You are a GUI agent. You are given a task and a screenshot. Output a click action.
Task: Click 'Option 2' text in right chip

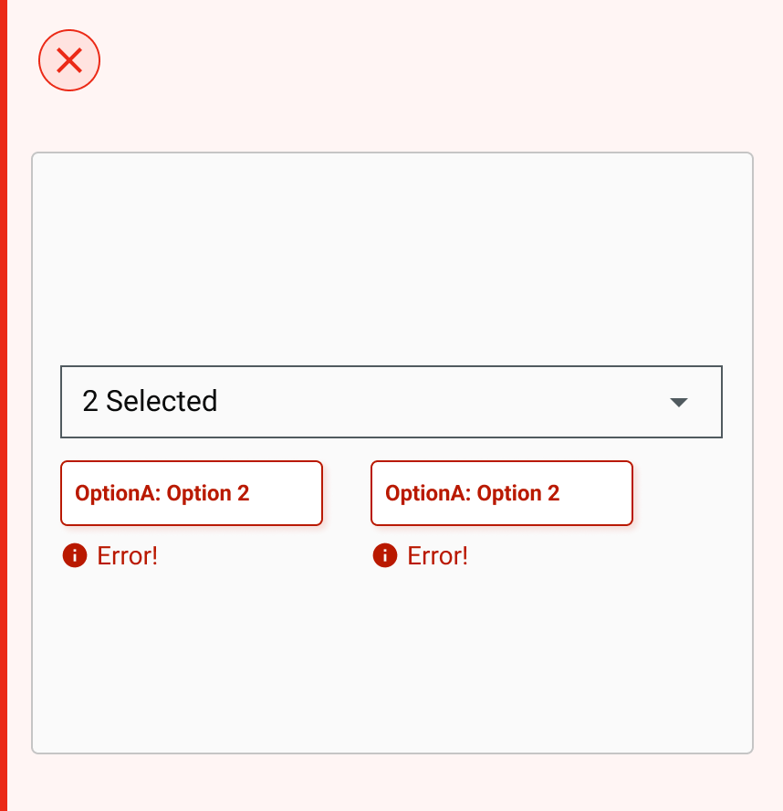(518, 493)
